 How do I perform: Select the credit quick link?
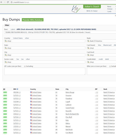101,59
